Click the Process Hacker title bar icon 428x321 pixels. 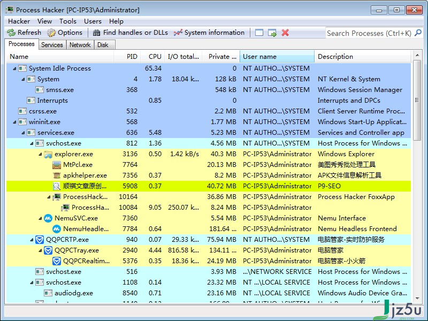[10, 10]
